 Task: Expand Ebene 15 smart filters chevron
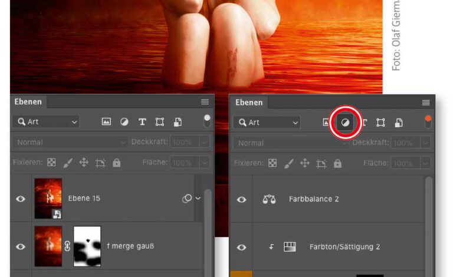coord(198,199)
